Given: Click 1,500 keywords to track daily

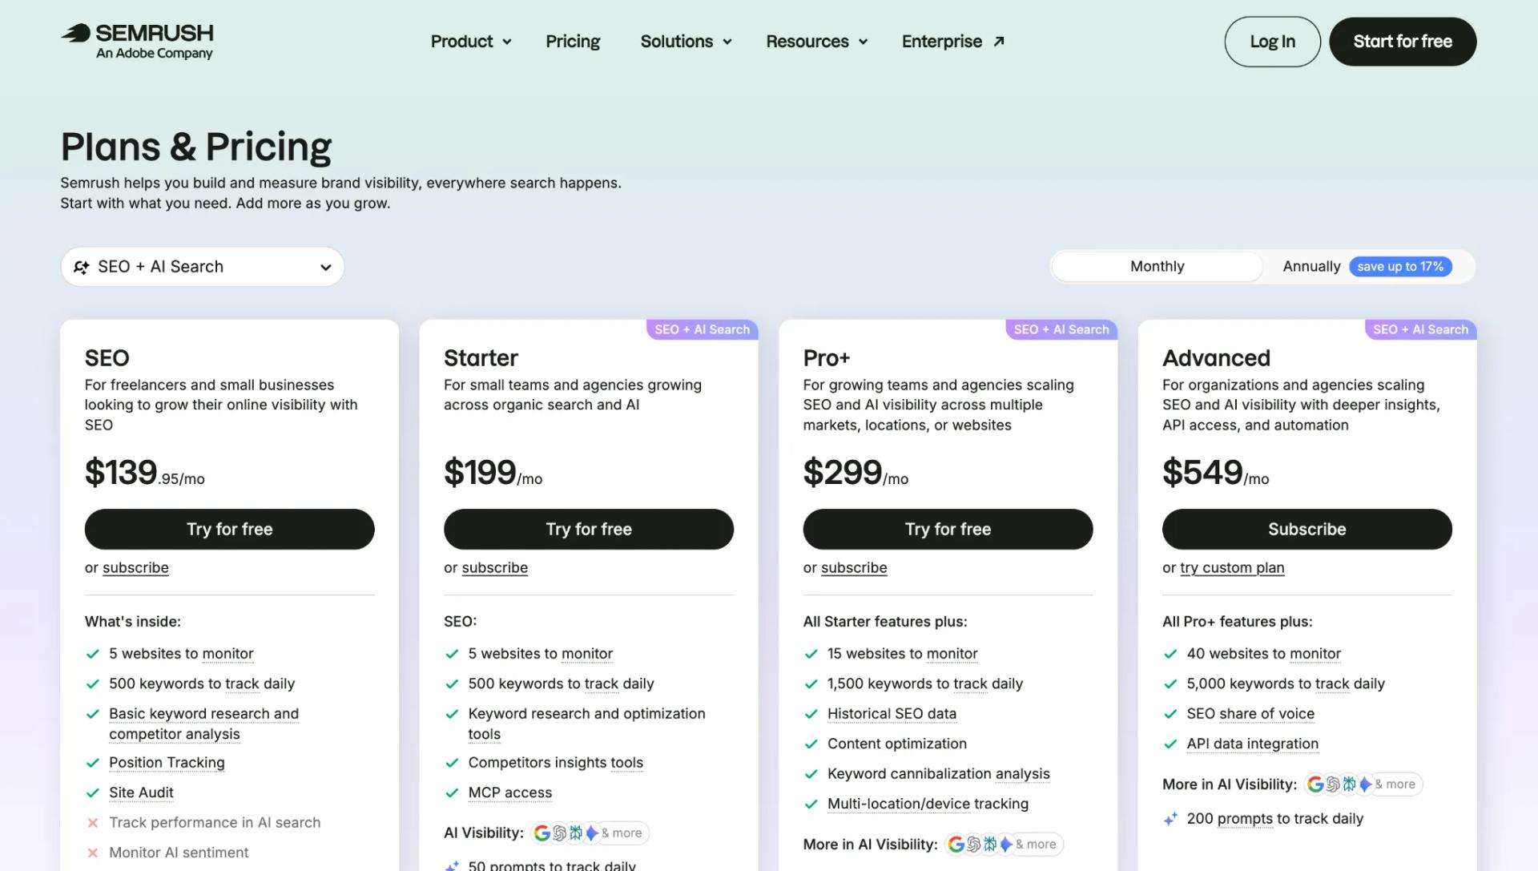Looking at the screenshot, I should [x=925, y=684].
